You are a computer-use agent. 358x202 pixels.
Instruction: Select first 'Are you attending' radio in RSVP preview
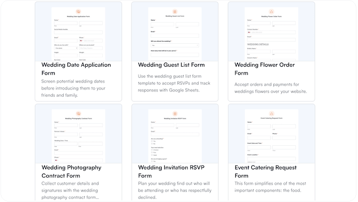click(x=152, y=142)
